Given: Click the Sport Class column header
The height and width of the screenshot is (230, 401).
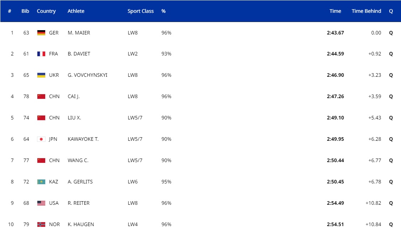Looking at the screenshot, I should tap(141, 11).
